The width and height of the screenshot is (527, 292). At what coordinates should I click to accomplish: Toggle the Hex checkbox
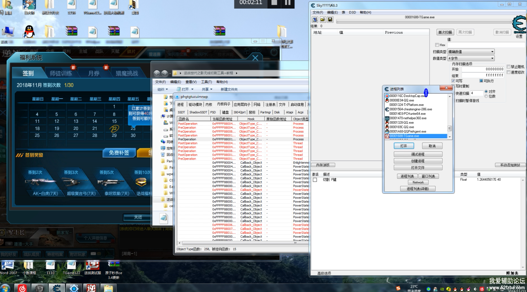437,45
